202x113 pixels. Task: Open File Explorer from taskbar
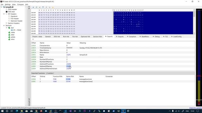pyautogui.click(x=22, y=111)
